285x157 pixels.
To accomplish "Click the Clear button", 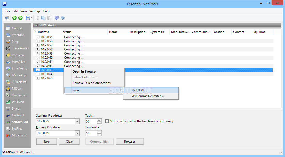I will (x=69, y=142).
